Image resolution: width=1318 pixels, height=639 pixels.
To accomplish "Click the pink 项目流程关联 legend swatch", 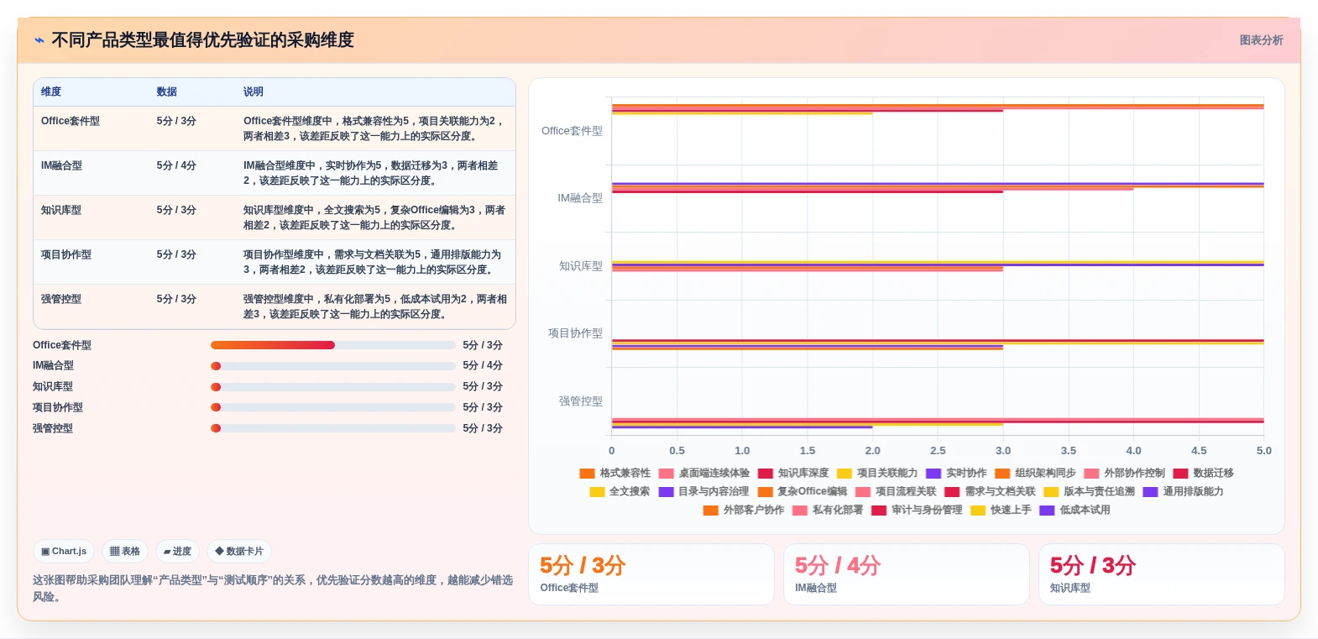I will click(x=863, y=492).
